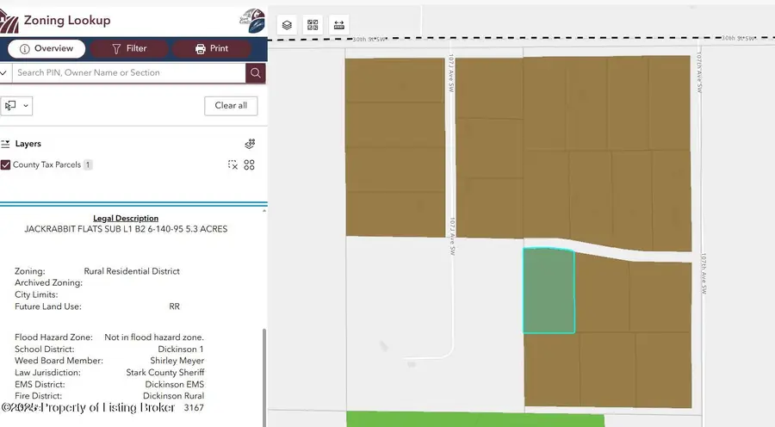Image resolution: width=775 pixels, height=427 pixels.
Task: Uncheck the County Tax Parcels checkbox
Action: point(6,165)
